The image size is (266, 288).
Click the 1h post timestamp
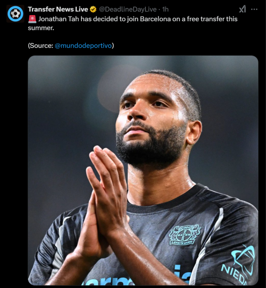pyautogui.click(x=165, y=9)
